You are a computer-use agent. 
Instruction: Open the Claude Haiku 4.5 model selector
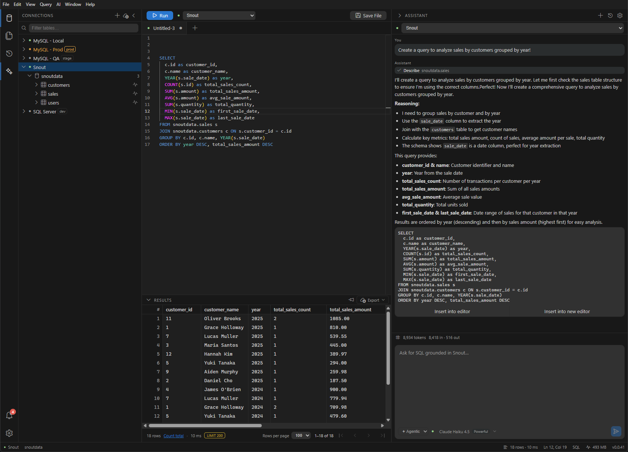[467, 431]
